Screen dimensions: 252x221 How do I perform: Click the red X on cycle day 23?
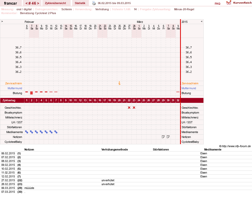(x=134, y=108)
